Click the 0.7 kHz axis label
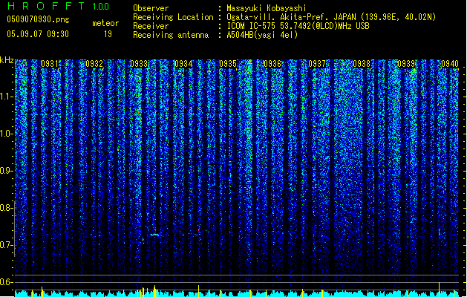 pos(6,245)
